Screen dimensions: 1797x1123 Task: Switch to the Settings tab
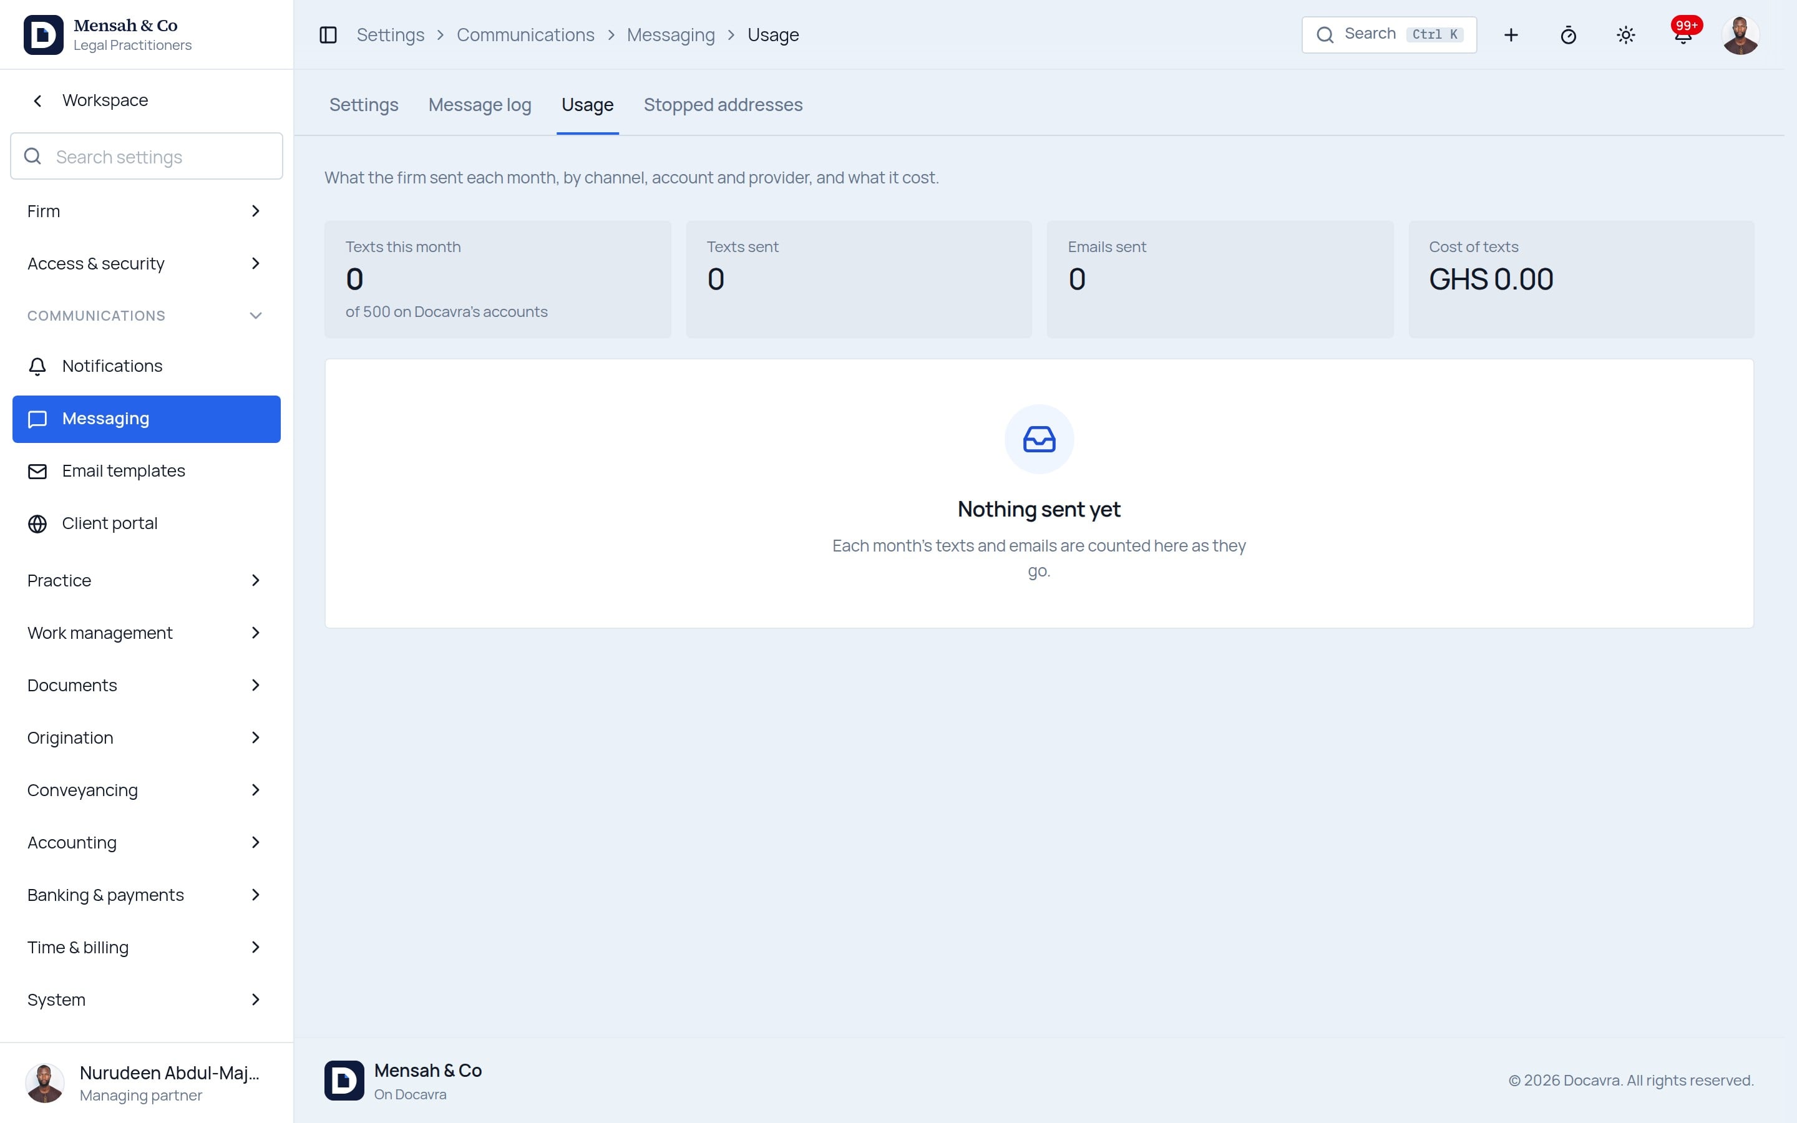(364, 105)
